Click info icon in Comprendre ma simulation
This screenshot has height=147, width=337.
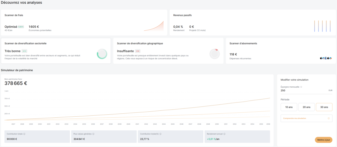[328, 118]
